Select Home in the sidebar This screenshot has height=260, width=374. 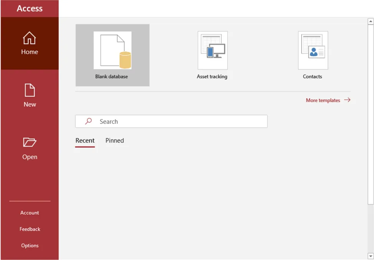[x=30, y=43]
